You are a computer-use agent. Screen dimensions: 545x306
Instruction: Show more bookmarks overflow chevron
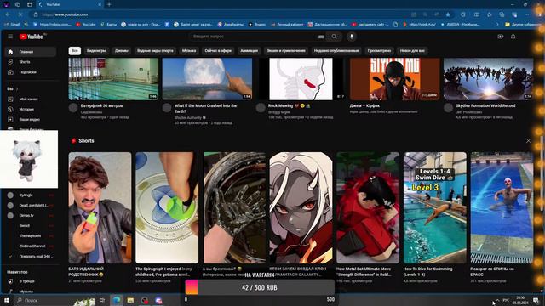pyautogui.click(x=497, y=25)
